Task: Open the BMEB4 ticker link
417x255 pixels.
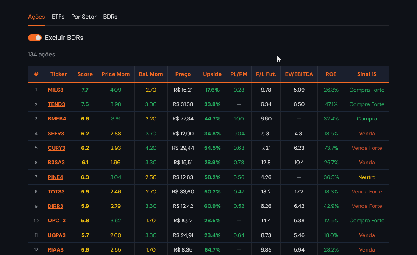Action: tap(57, 119)
